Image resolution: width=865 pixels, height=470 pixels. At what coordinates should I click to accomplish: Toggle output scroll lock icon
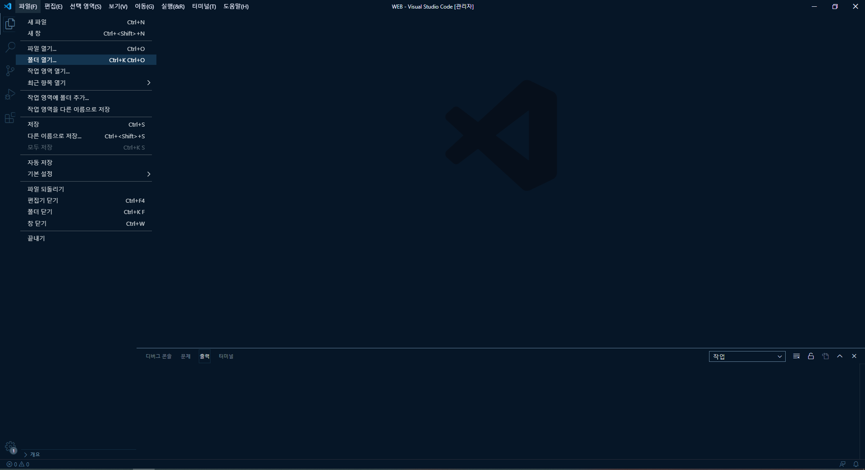[x=811, y=356]
